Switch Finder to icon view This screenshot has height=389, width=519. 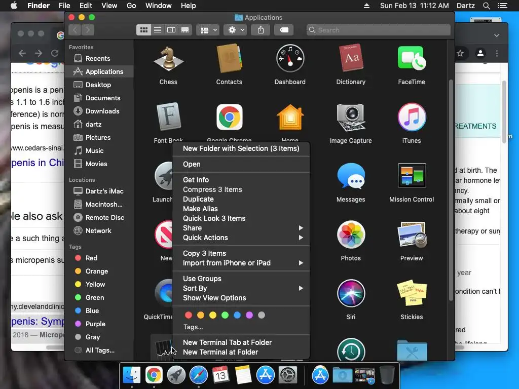point(143,30)
